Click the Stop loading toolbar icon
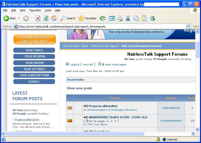 click(x=38, y=18)
